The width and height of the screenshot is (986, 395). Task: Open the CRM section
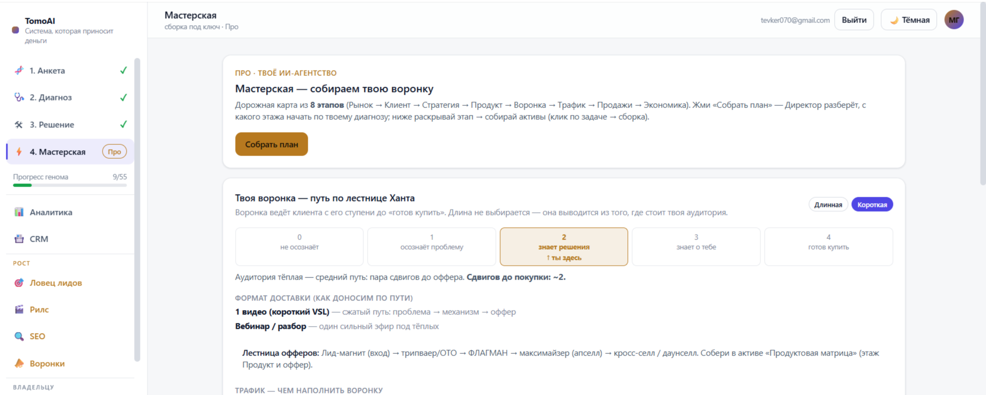coord(70,239)
